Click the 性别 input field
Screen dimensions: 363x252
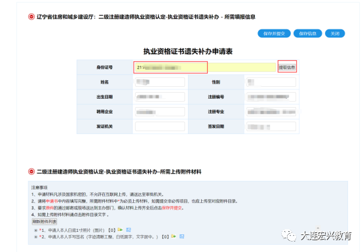coord(271,82)
